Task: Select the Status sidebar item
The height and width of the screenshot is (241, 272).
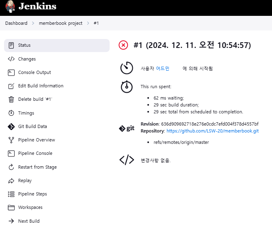Action: (x=57, y=46)
